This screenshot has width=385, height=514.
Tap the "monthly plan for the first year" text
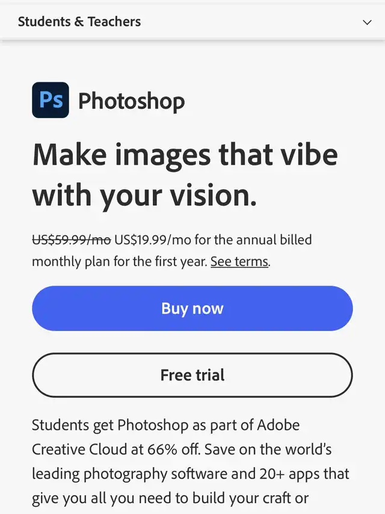119,262
